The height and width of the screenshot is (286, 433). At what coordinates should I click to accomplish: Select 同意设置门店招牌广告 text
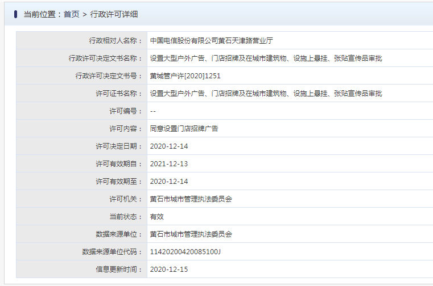click(x=184, y=129)
